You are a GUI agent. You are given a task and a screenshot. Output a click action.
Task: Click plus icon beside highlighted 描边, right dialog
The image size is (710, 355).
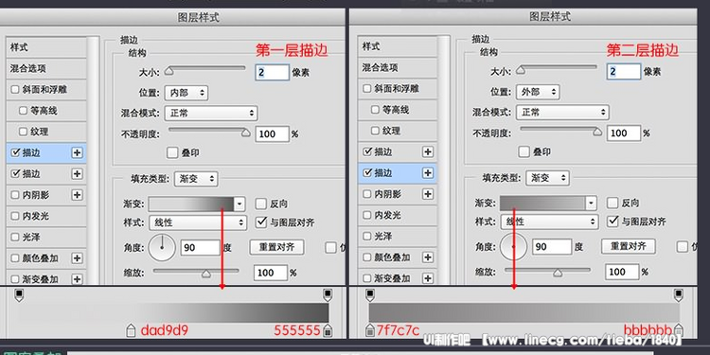tap(428, 173)
